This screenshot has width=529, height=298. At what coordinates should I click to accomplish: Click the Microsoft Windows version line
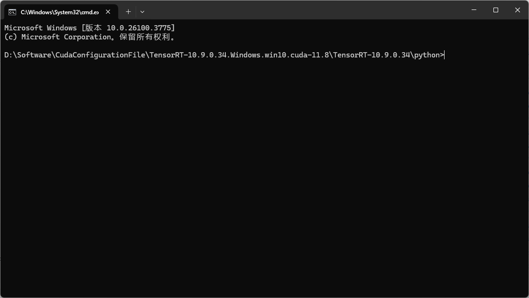click(89, 28)
